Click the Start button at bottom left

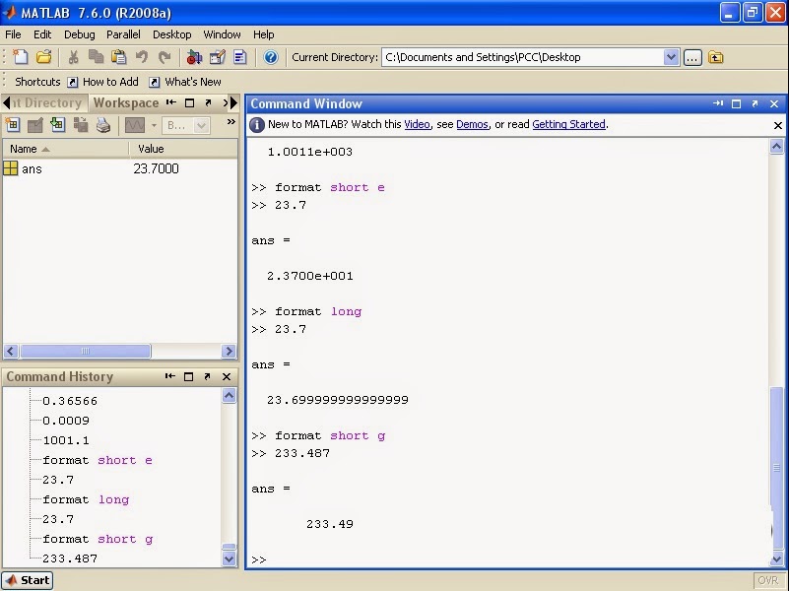[x=28, y=580]
